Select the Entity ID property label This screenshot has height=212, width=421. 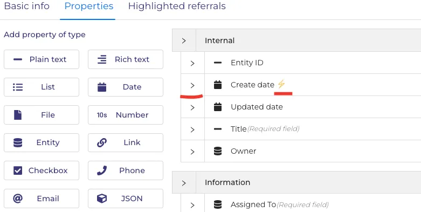(247, 63)
